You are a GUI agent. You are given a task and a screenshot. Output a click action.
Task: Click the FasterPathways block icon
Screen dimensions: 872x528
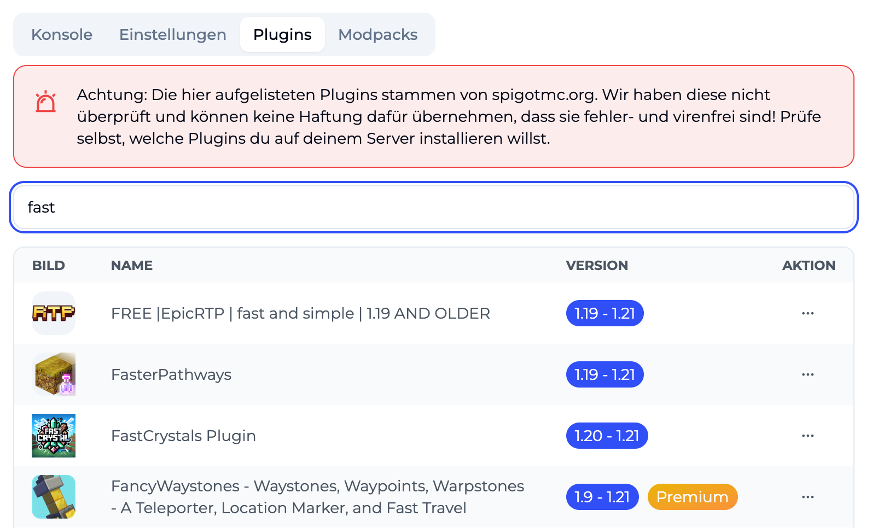54,374
